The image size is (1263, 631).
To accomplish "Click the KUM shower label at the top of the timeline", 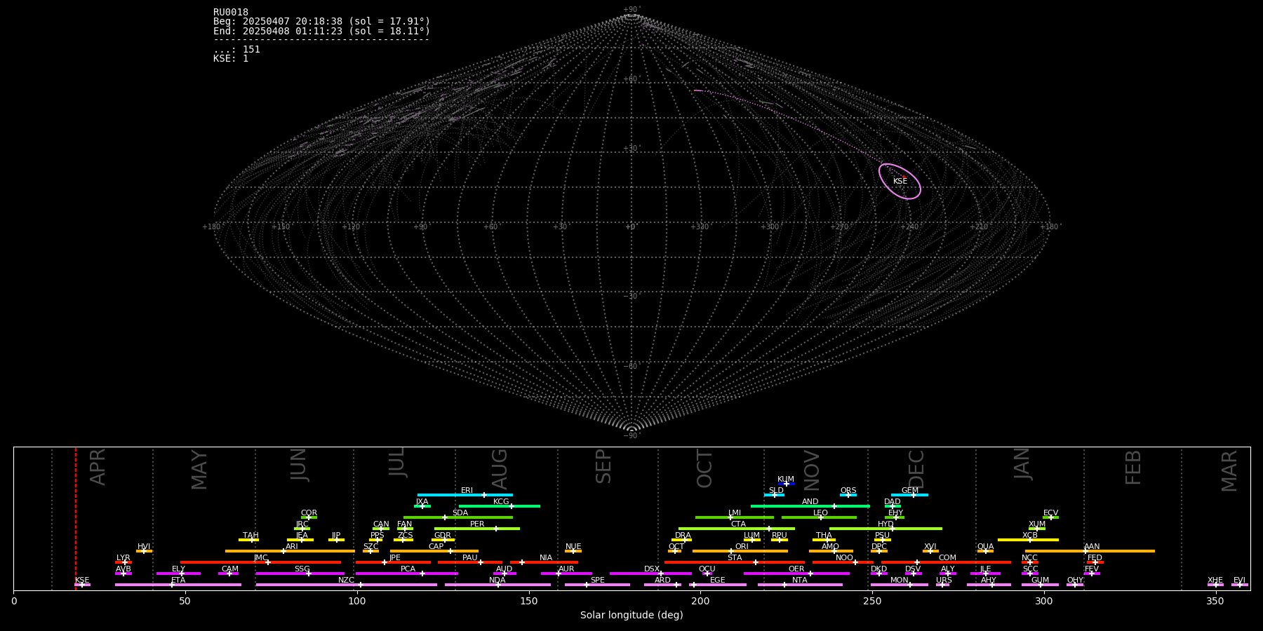I will point(786,480).
